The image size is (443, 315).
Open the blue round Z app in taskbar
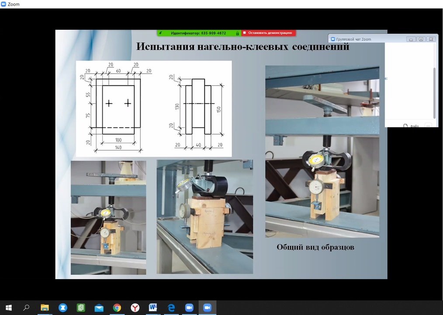(63, 308)
